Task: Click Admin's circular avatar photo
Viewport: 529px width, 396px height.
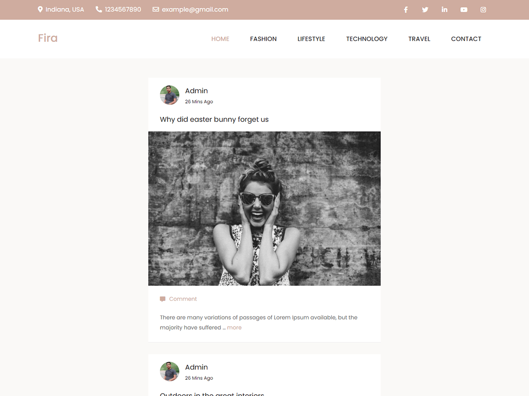Action: 169,95
